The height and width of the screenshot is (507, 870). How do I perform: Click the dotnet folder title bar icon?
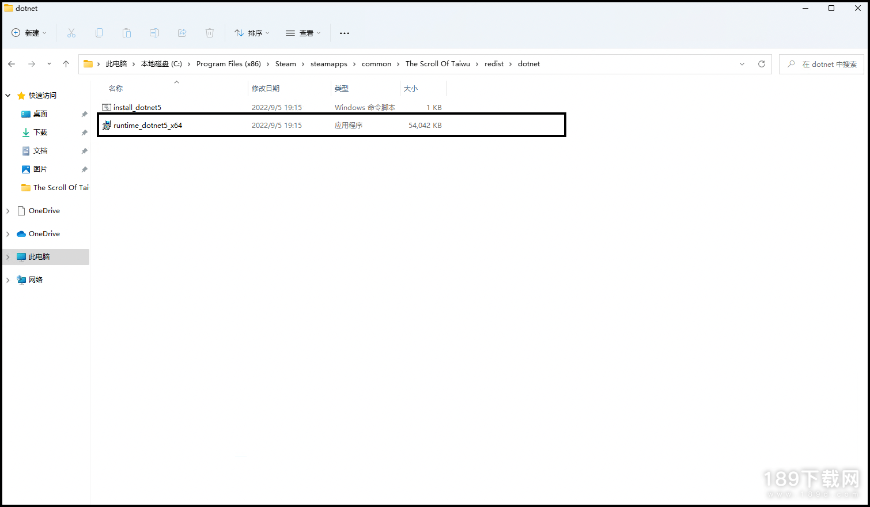9,8
